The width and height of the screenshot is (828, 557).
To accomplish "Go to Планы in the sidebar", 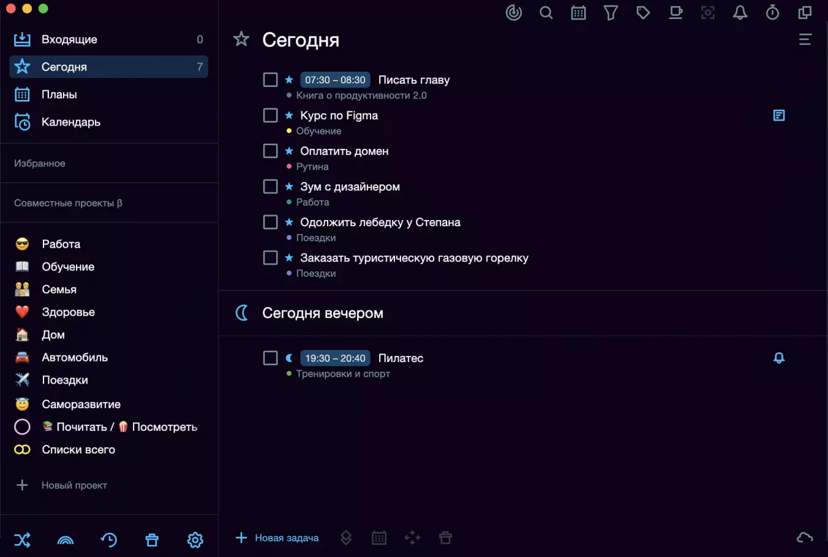I will 109,94.
